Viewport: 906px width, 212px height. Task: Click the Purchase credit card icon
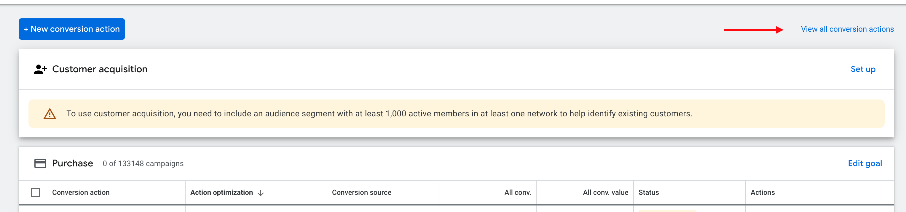click(x=40, y=163)
